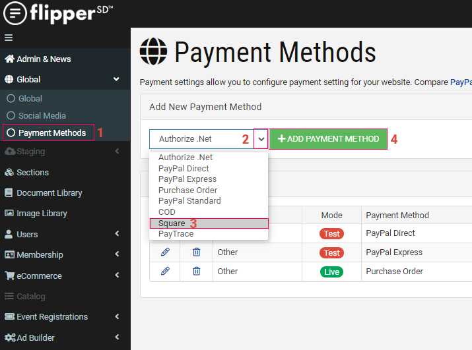This screenshot has width=472, height=350.
Task: Click the Test badge in PayPal Express row
Action: click(331, 253)
